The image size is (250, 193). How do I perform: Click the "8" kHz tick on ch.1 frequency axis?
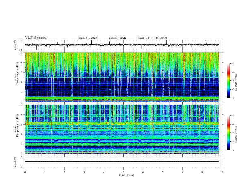click(22, 62)
